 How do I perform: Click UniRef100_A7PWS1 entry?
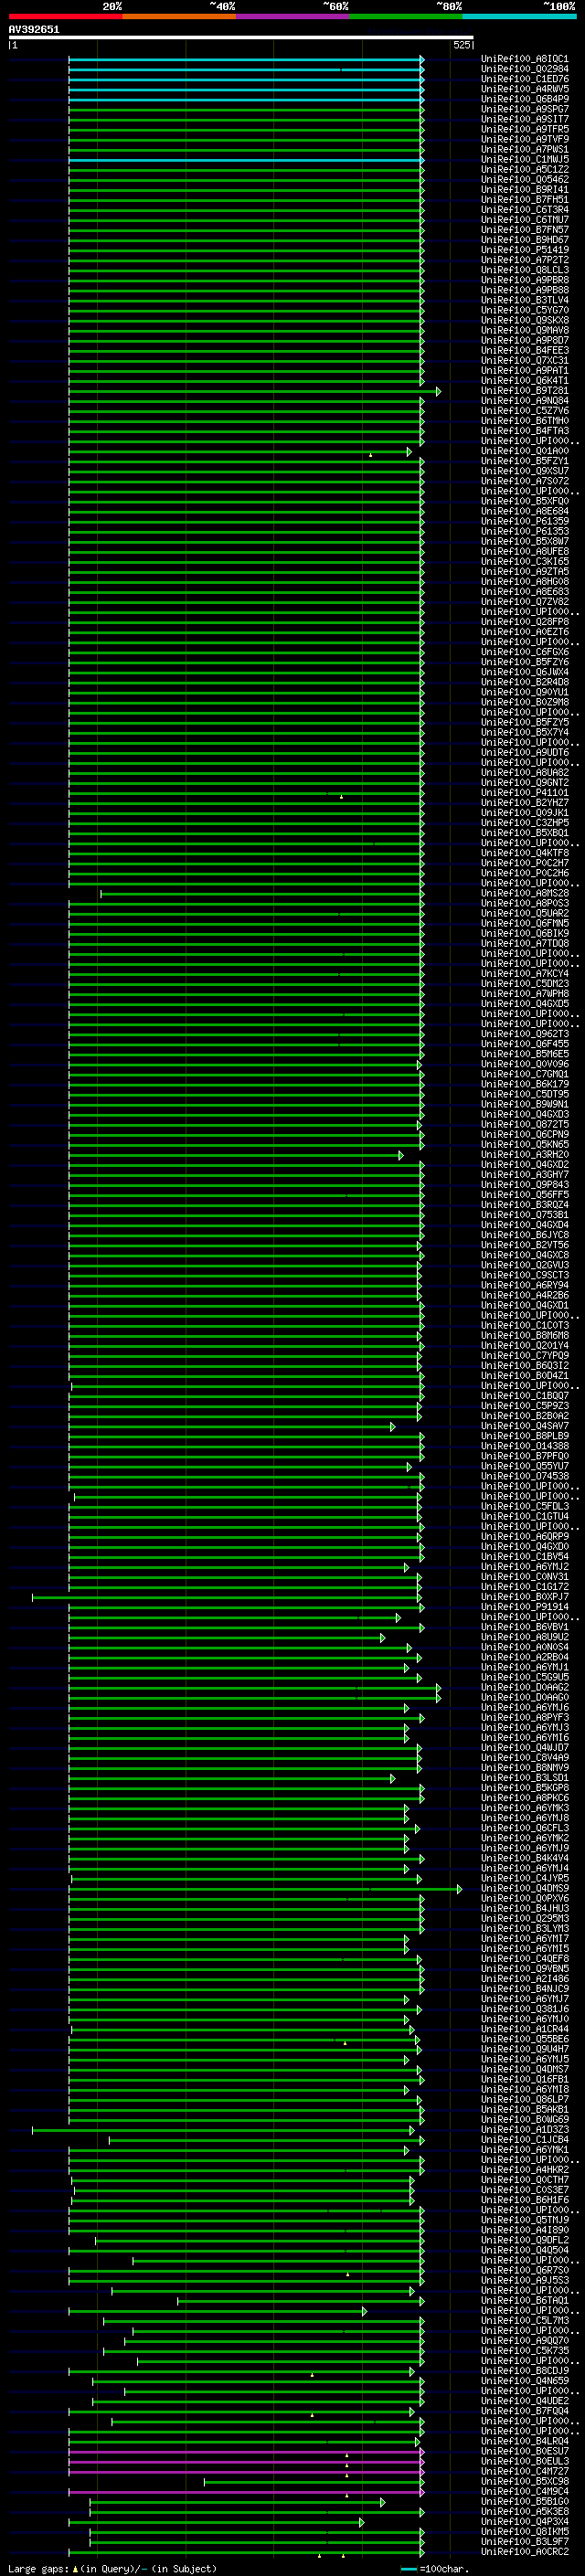coord(525,149)
